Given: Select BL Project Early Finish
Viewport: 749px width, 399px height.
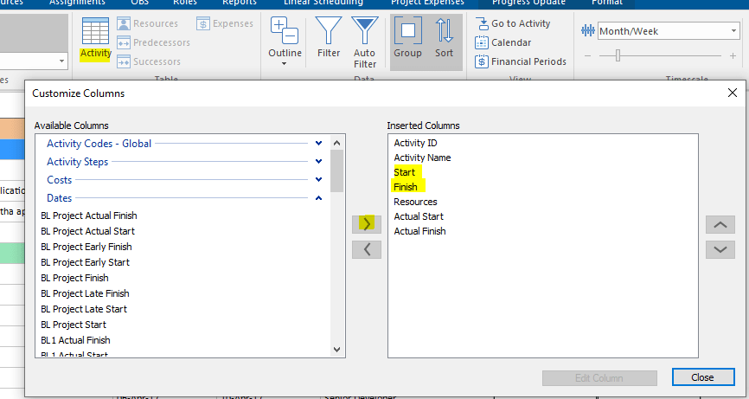Looking at the screenshot, I should 86,247.
